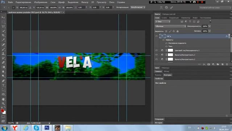The height and width of the screenshot is (131, 232).
Task: Create new adjustment layer icon
Action: pyautogui.click(x=213, y=64)
